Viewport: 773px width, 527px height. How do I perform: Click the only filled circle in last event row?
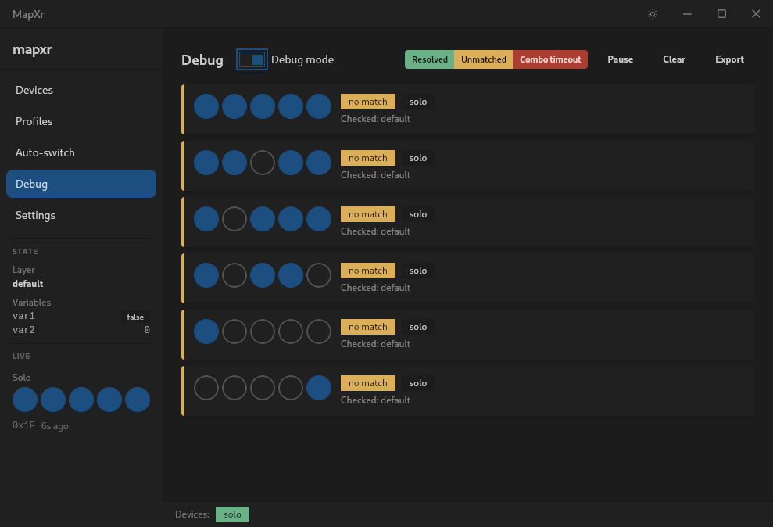(319, 388)
